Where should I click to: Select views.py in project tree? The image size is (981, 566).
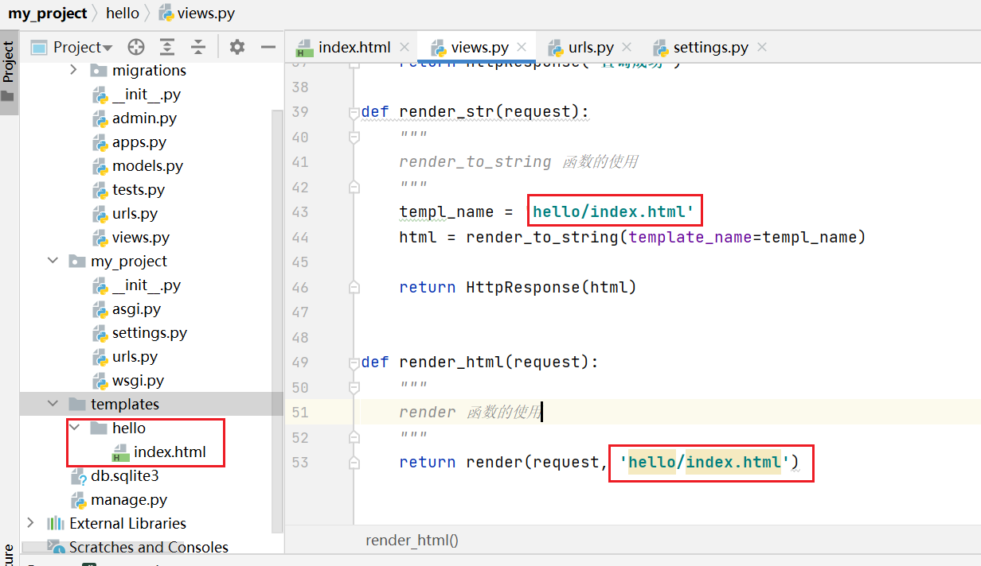(141, 237)
